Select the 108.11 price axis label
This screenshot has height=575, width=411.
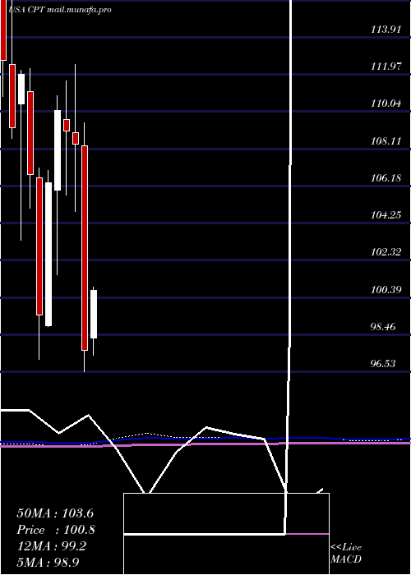tap(386, 141)
